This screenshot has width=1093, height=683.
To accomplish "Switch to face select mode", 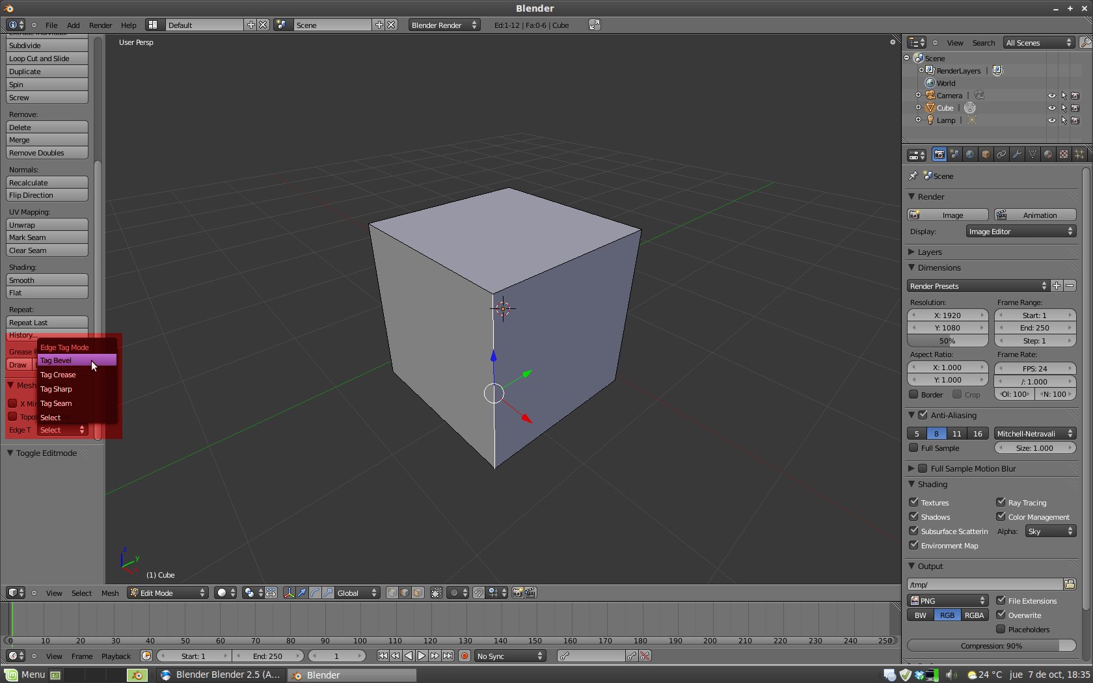I will coord(418,593).
